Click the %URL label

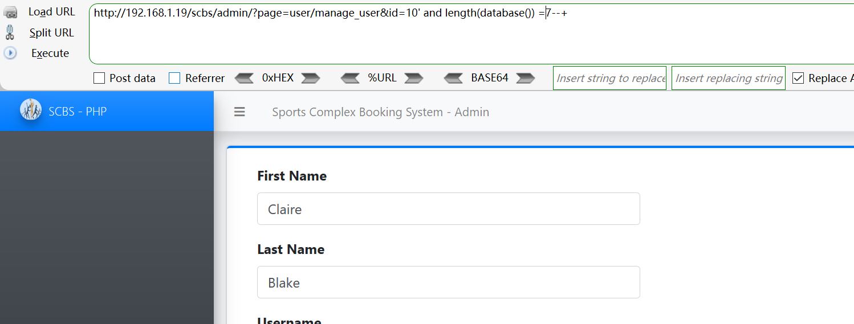tap(382, 78)
